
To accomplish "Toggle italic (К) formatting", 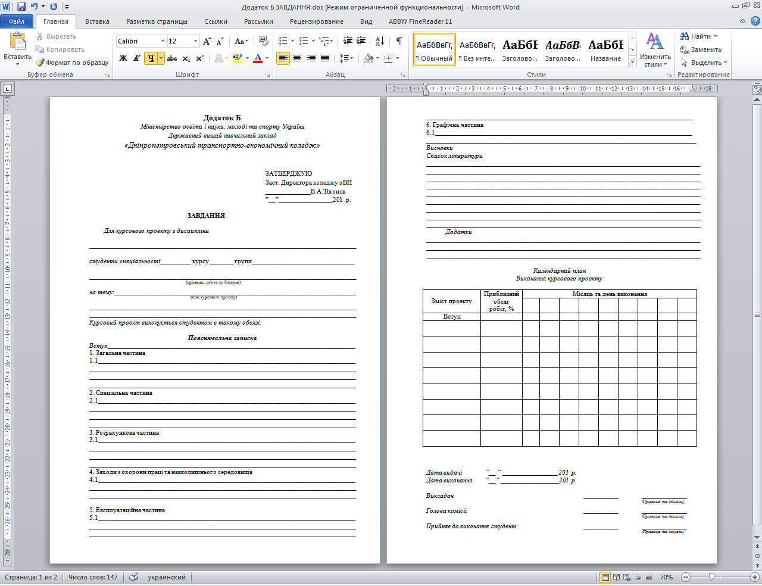I will tap(137, 58).
